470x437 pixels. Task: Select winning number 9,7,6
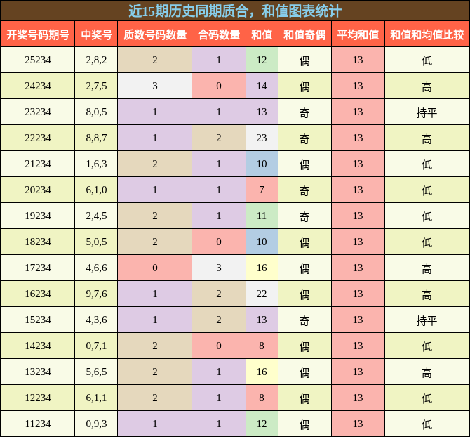click(96, 294)
